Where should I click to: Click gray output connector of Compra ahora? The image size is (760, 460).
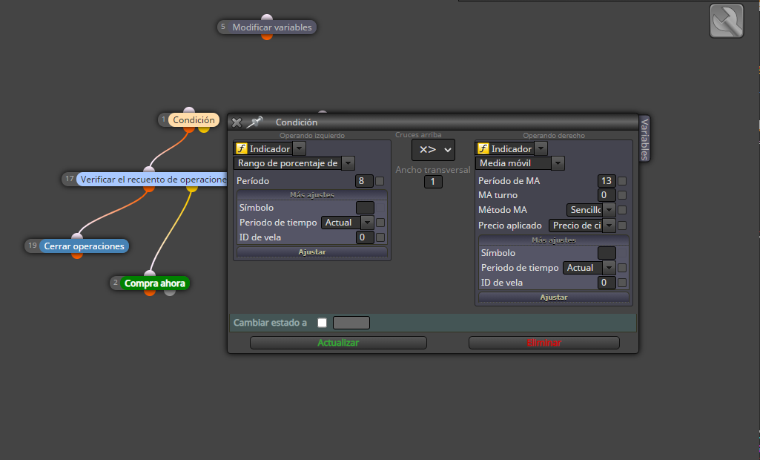(170, 292)
